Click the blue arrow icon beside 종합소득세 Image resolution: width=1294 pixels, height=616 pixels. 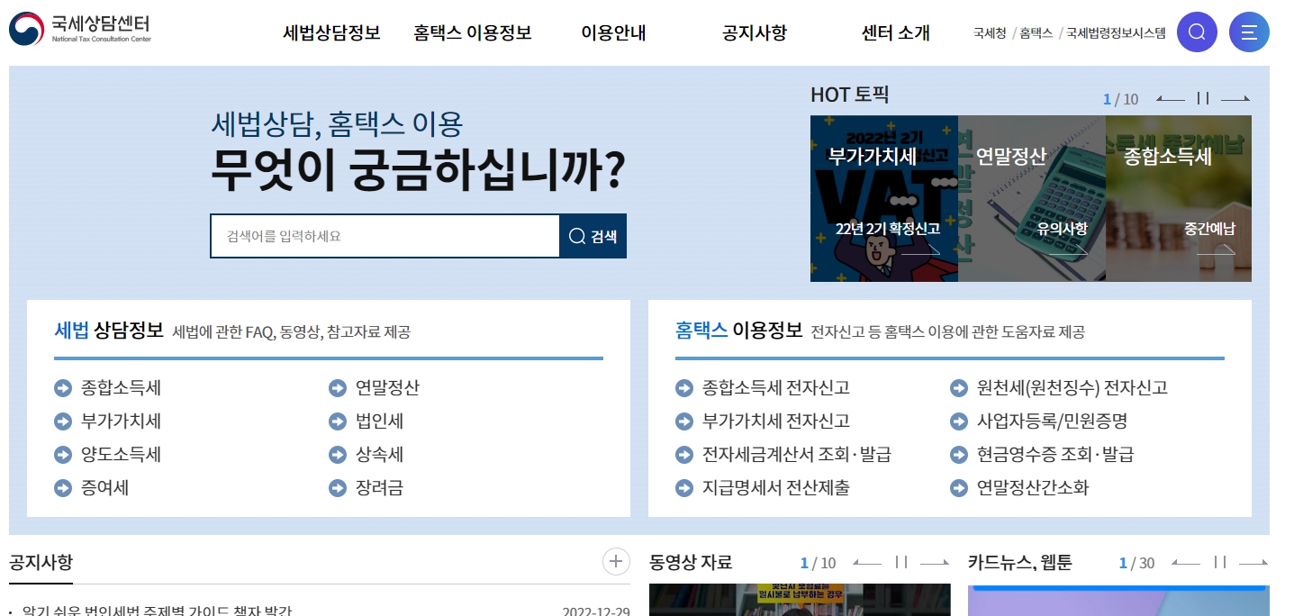(63, 387)
